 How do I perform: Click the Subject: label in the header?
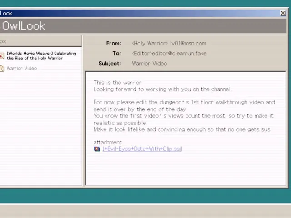pyautogui.click(x=110, y=64)
